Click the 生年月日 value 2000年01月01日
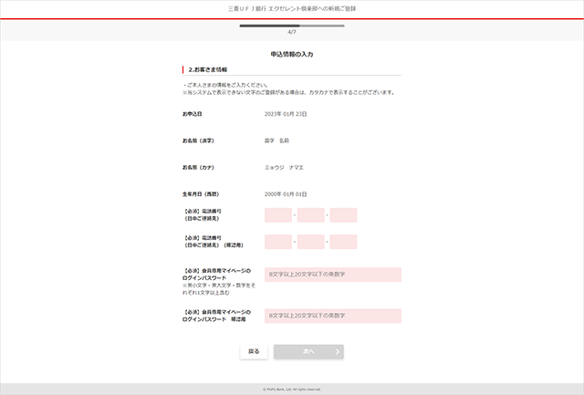584x395 pixels. tap(286, 194)
